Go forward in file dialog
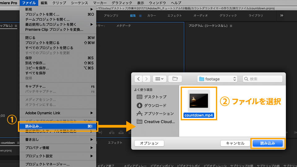Image resolution: width=297 pixels, height=167 pixels. click(x=146, y=79)
